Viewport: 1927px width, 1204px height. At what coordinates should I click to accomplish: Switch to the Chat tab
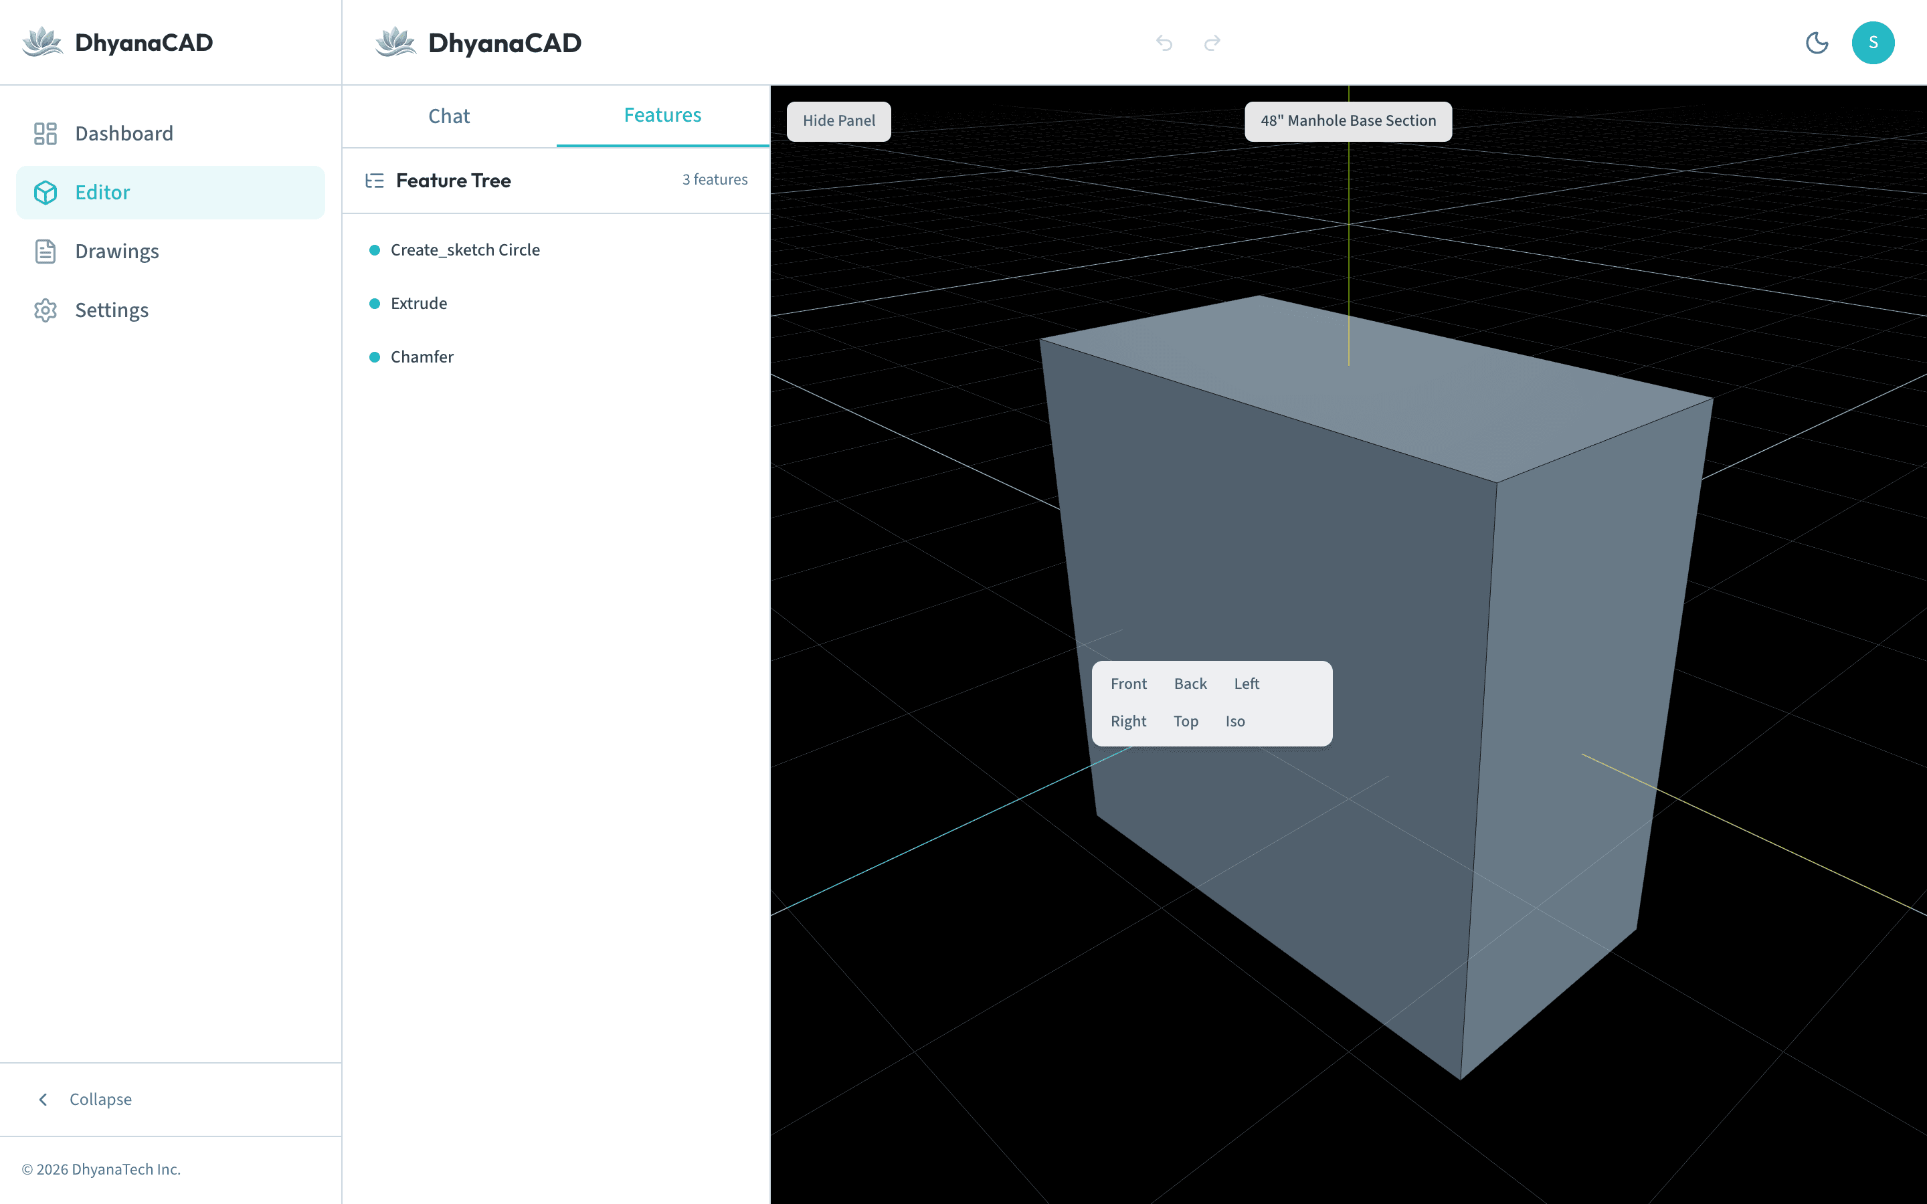tap(449, 116)
